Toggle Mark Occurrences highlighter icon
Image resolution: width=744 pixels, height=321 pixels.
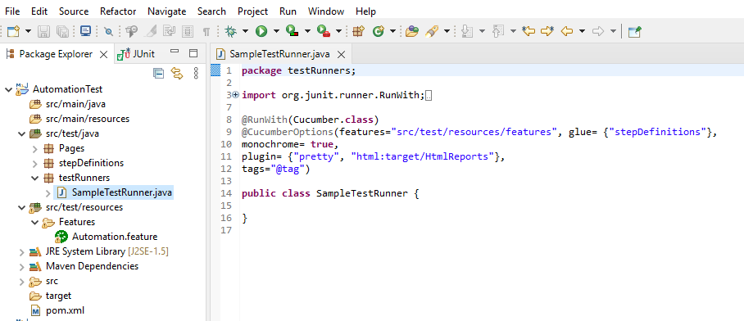click(151, 31)
